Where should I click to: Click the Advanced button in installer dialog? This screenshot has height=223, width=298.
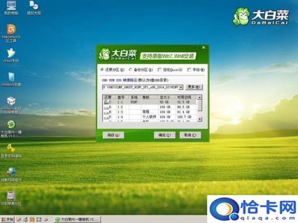[113, 135]
